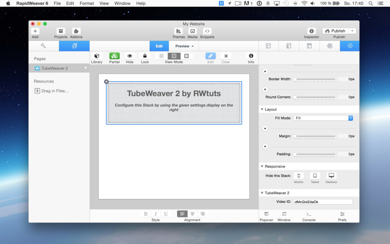Click the Add page button
The height and width of the screenshot is (244, 390).
click(x=35, y=31)
